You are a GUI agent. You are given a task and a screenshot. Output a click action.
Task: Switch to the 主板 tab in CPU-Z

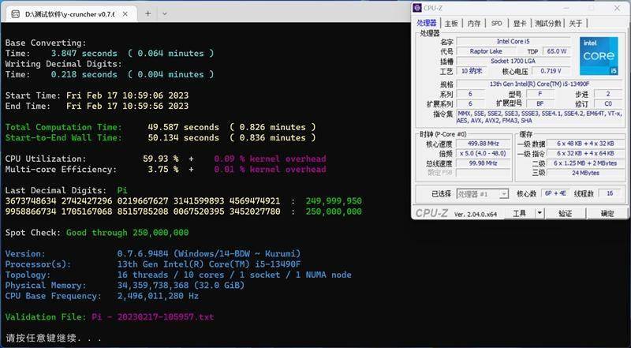coord(451,24)
